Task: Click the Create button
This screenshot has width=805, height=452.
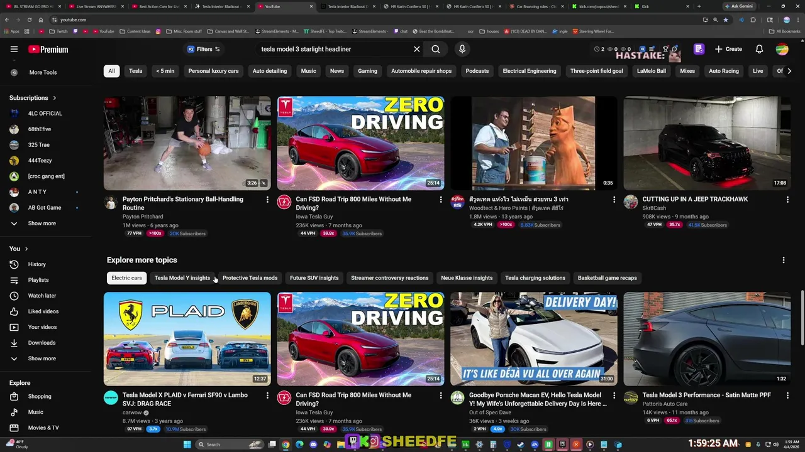Action: [x=728, y=49]
